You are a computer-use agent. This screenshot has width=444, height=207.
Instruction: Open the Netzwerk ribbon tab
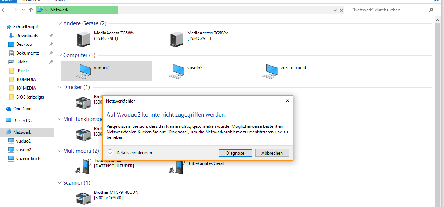(x=30, y=1)
